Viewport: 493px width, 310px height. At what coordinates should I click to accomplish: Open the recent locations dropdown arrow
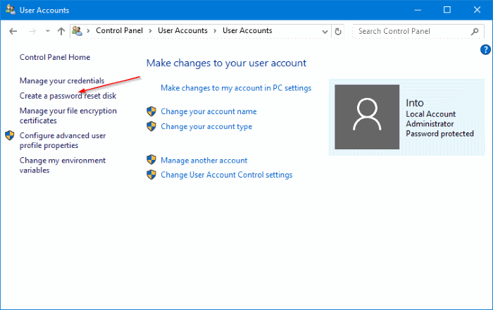pos(47,31)
